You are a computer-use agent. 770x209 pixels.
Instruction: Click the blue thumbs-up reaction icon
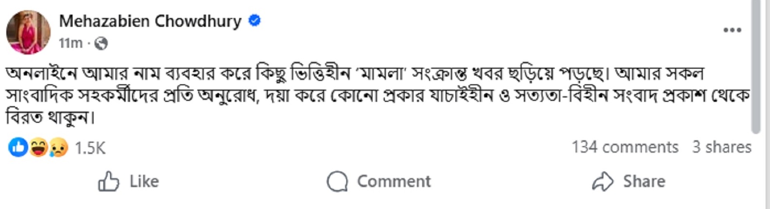(x=18, y=147)
